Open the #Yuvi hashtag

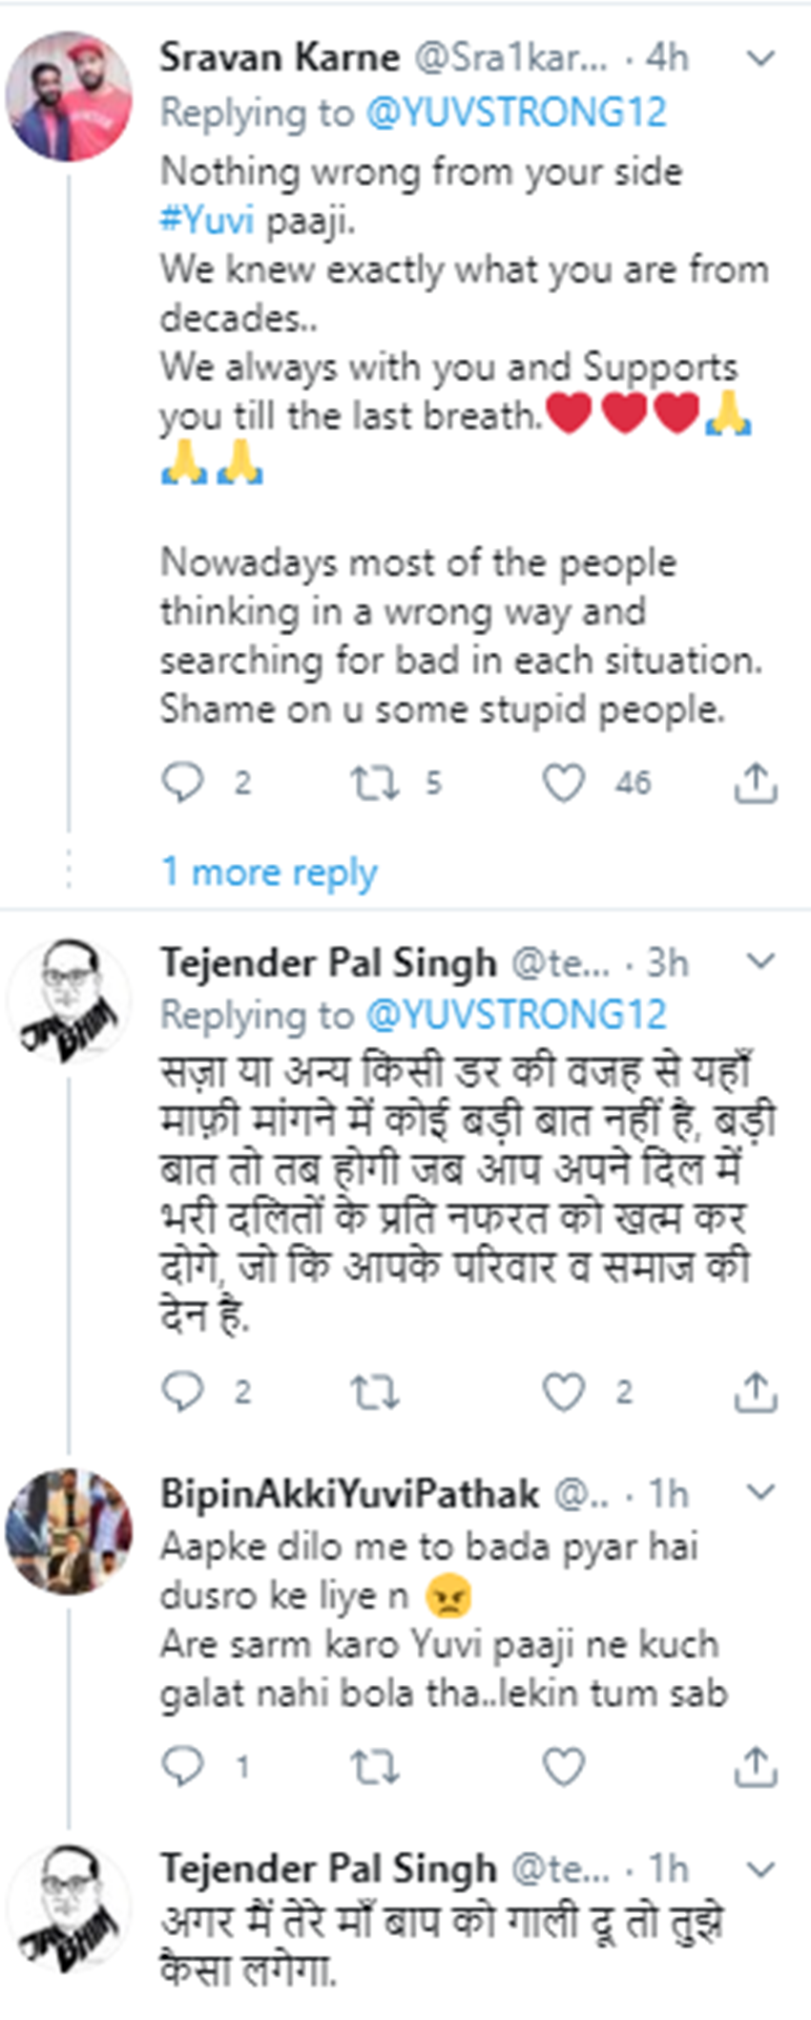(206, 221)
